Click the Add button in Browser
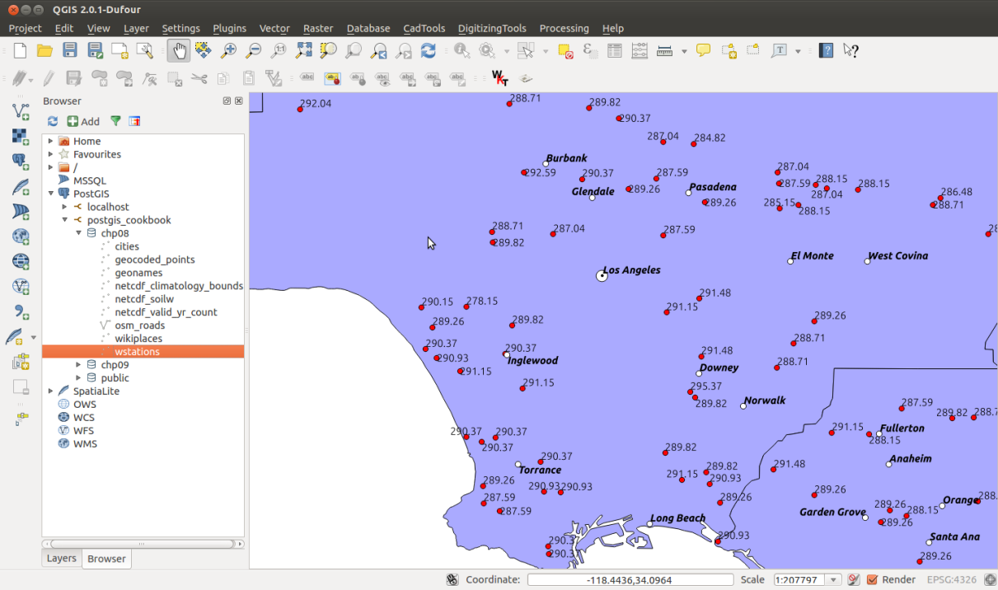 [x=83, y=121]
